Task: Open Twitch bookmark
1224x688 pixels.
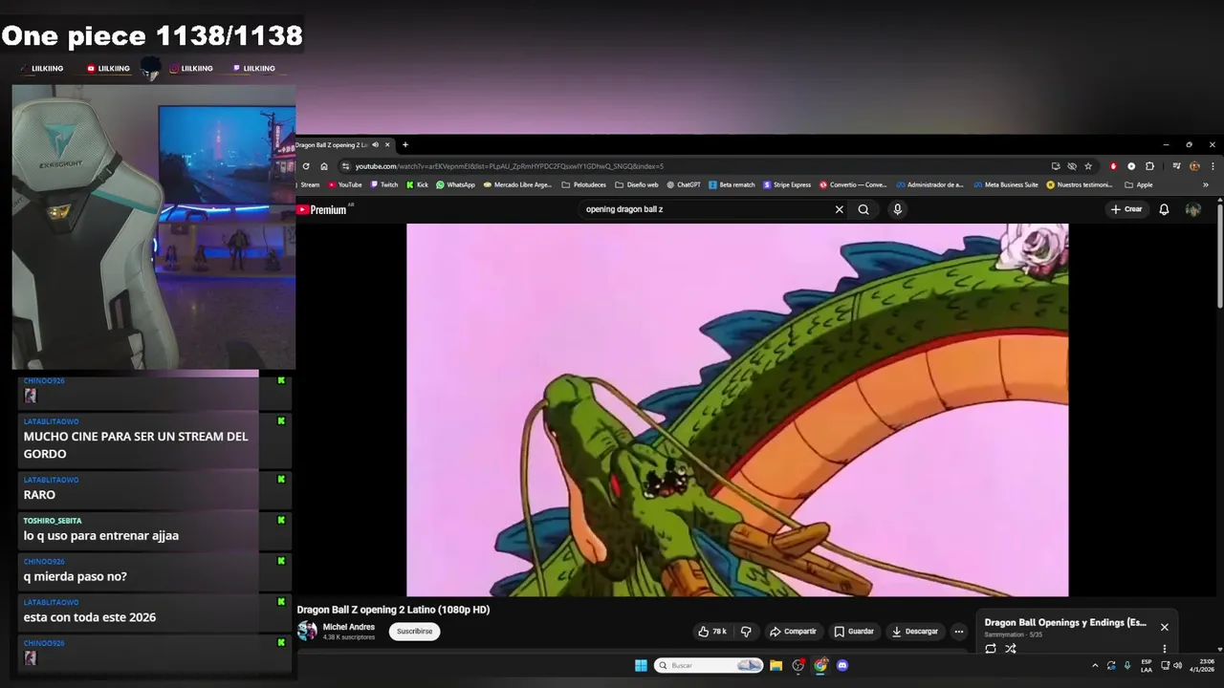Action: click(384, 185)
